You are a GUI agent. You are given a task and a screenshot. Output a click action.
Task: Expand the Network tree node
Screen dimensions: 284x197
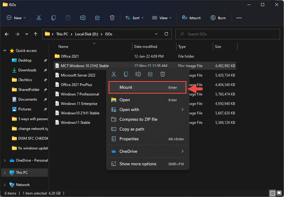tap(5, 185)
